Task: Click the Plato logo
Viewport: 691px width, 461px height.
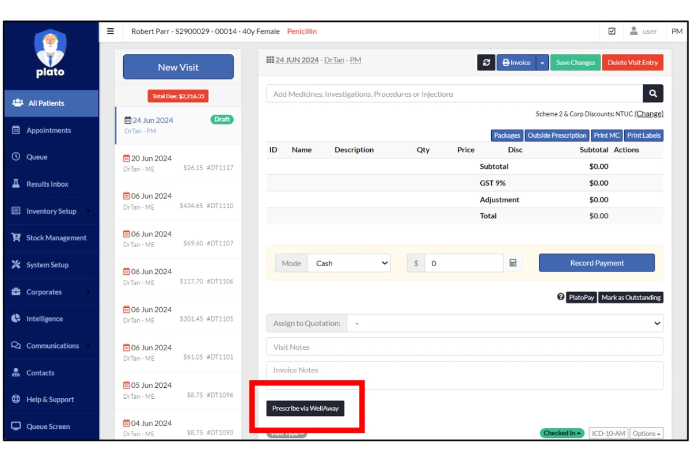Action: coord(51,53)
